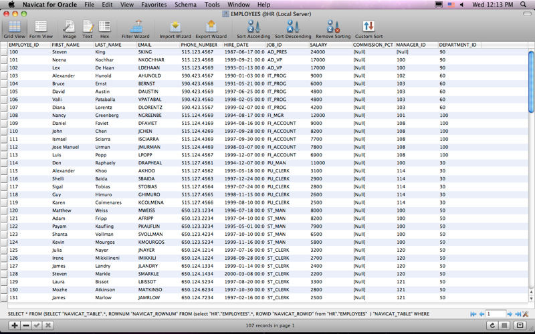The image size is (535, 334).
Task: Switch to Grid View
Action: [x=14, y=29]
